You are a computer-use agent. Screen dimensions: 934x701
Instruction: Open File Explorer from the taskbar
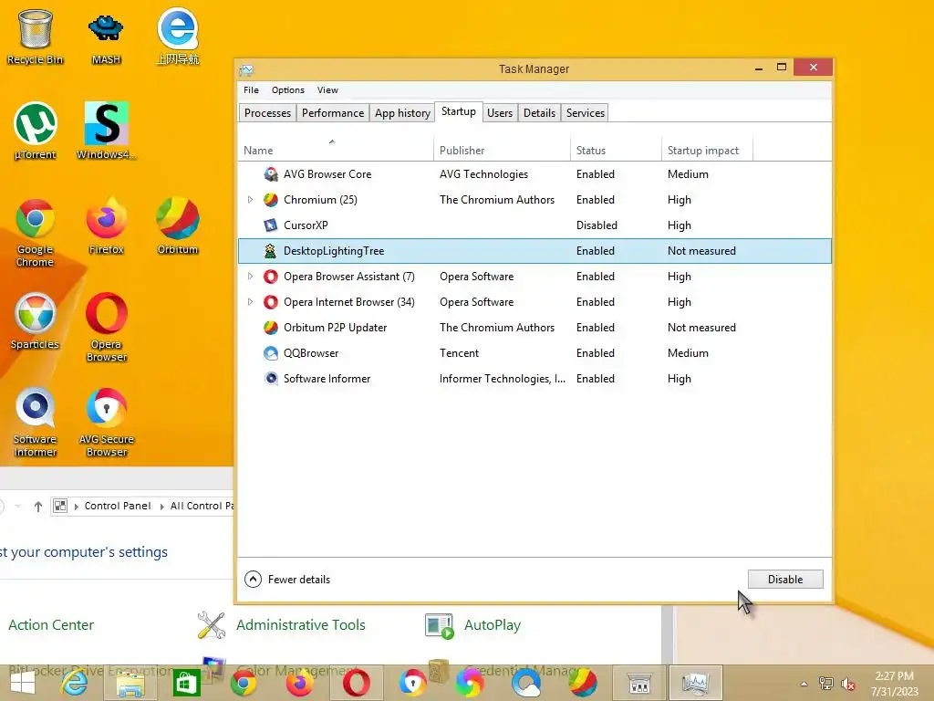click(130, 683)
